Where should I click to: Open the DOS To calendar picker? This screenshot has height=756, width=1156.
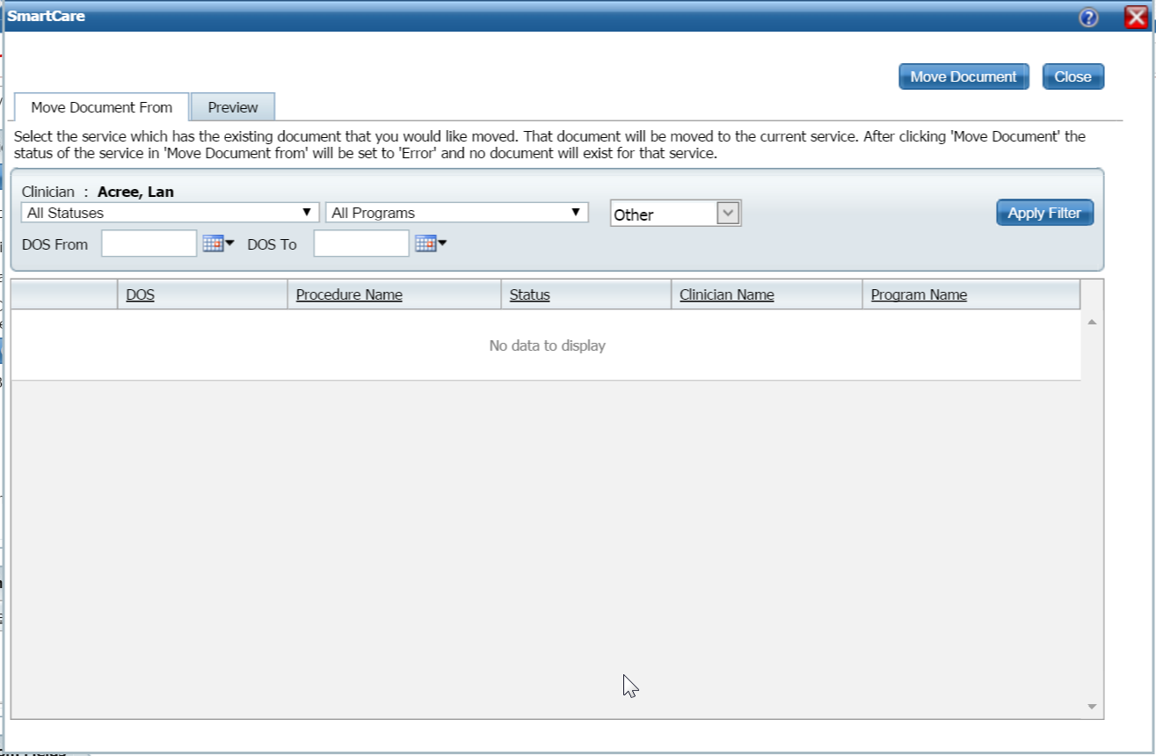click(x=430, y=244)
